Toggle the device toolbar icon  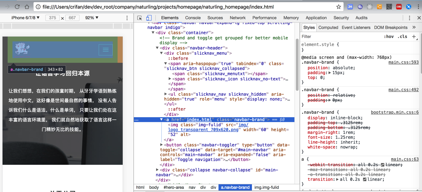(x=149, y=18)
